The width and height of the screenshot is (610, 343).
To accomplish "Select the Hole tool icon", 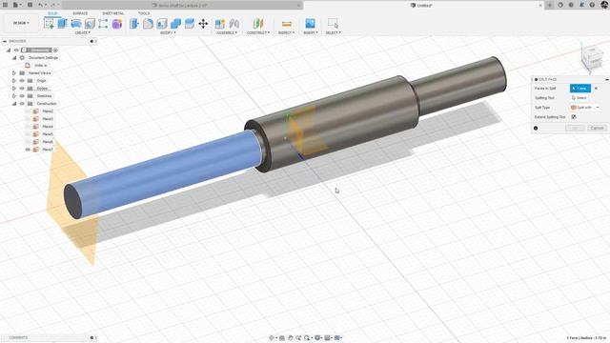I will tap(90, 24).
